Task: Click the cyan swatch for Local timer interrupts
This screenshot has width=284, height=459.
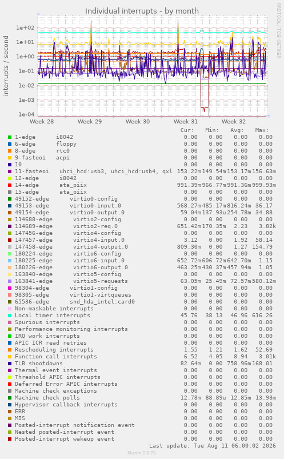Action: tap(10, 316)
